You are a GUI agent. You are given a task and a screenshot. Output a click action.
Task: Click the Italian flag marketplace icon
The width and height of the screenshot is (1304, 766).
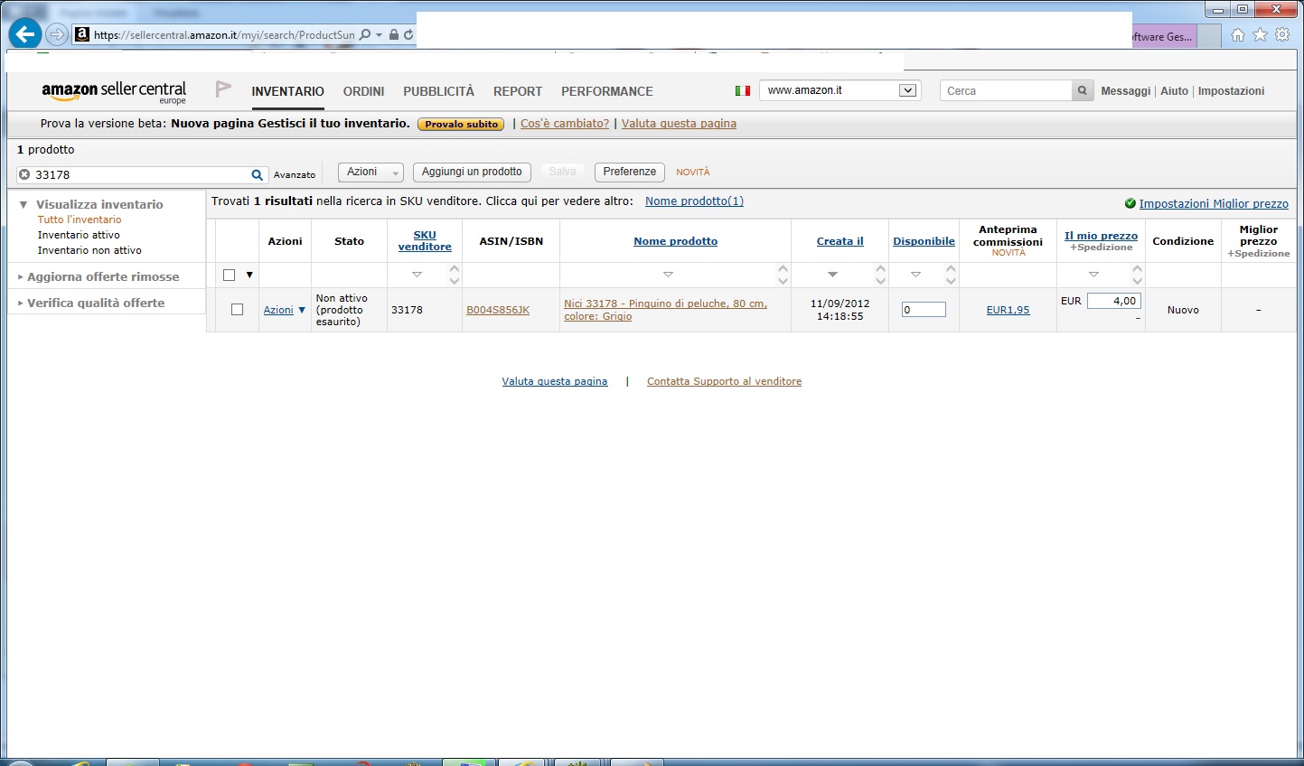pos(743,91)
